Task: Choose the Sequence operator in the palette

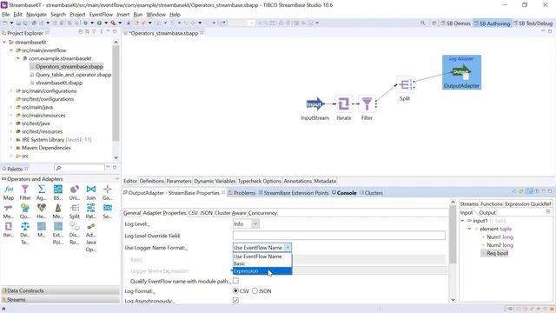Action: point(107,211)
